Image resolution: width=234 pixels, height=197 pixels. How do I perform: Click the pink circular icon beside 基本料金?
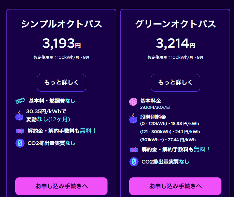point(134,101)
